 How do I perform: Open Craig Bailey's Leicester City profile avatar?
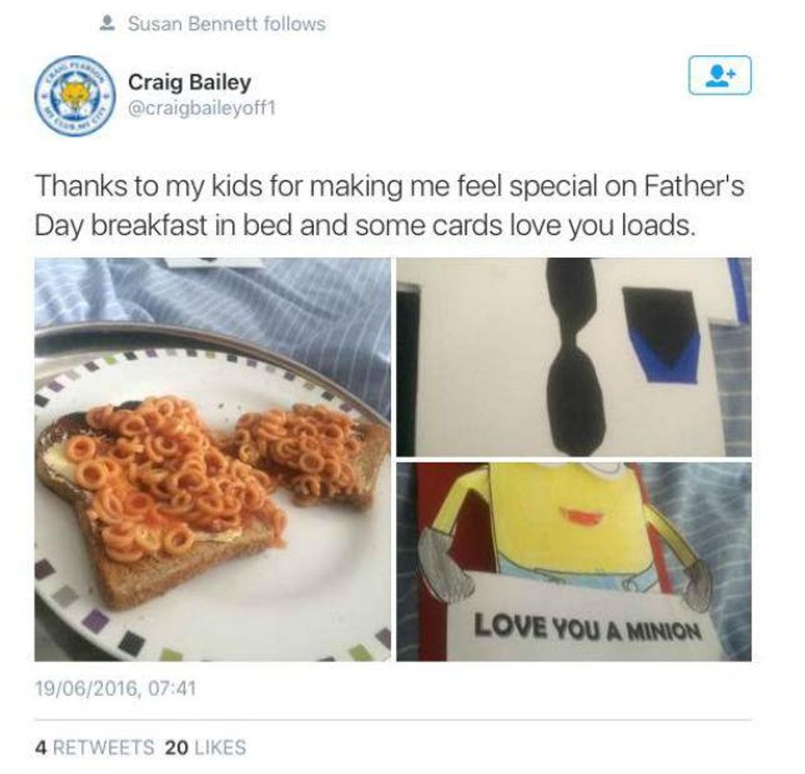pyautogui.click(x=75, y=96)
